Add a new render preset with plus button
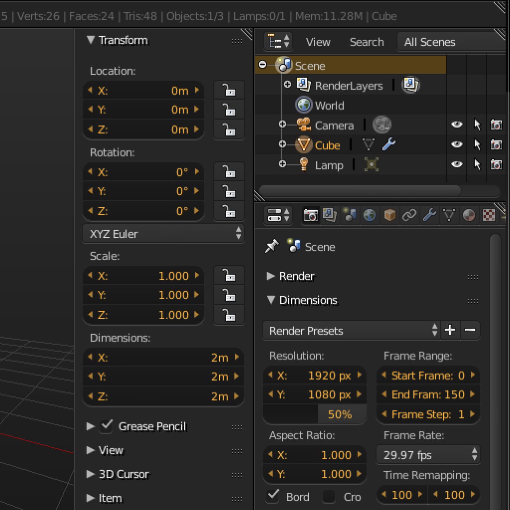The image size is (510, 510). 450,330
